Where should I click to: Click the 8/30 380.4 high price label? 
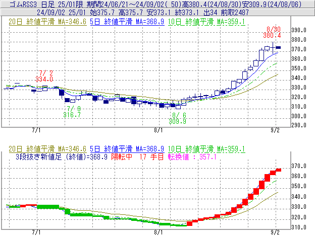(x=272, y=32)
